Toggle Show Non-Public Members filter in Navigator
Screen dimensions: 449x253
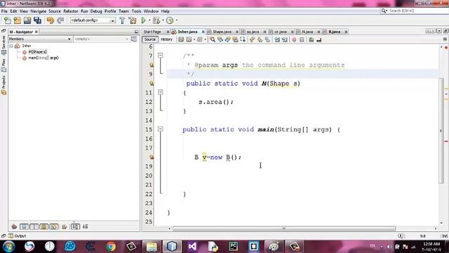tap(43, 226)
